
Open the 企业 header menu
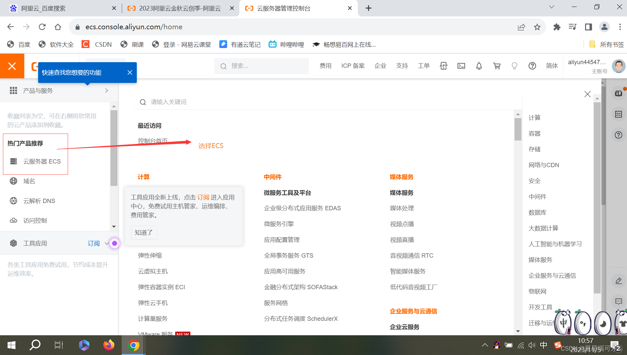pyautogui.click(x=380, y=66)
